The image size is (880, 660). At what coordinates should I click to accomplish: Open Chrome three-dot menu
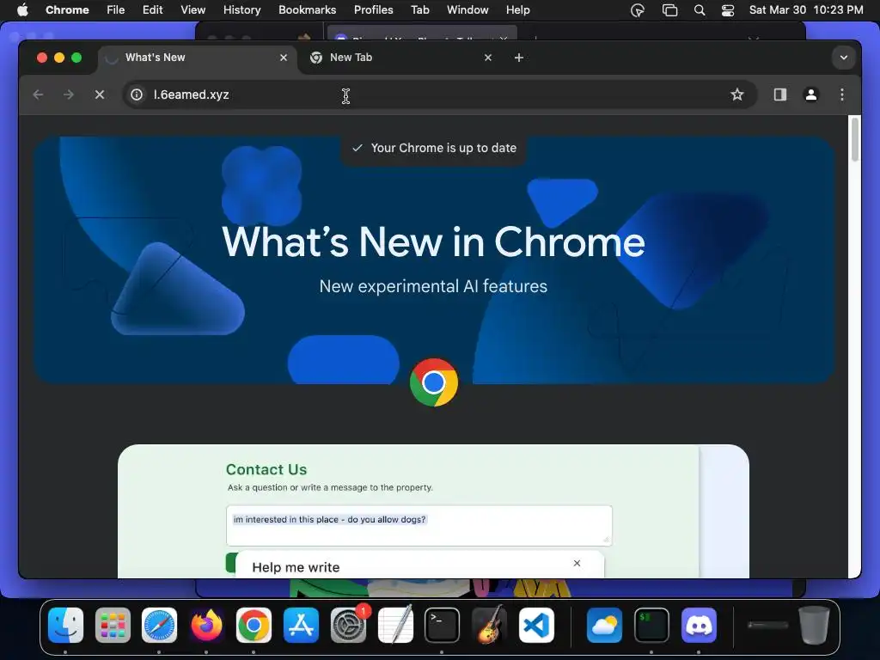(x=842, y=95)
